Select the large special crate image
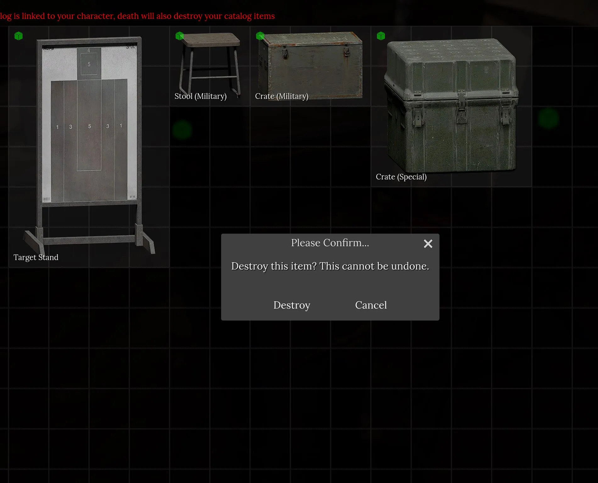Screen dimensions: 598x483 coord(451,105)
